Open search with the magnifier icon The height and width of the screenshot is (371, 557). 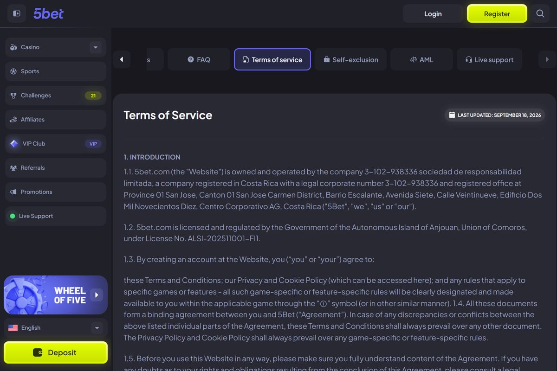point(540,14)
